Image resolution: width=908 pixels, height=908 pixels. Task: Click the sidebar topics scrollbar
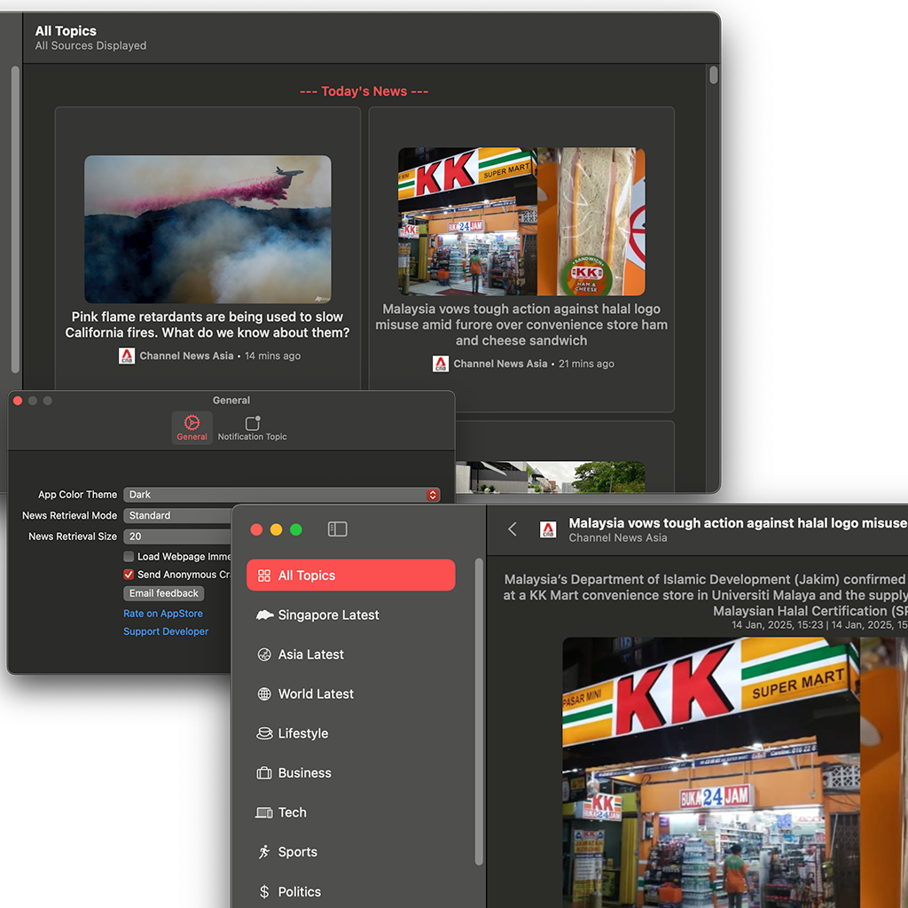479,712
